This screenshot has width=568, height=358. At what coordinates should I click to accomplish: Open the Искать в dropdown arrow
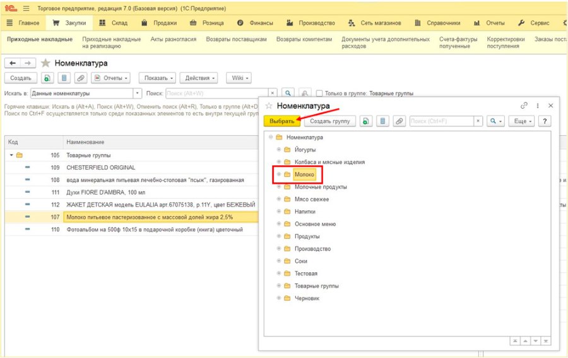coord(138,93)
